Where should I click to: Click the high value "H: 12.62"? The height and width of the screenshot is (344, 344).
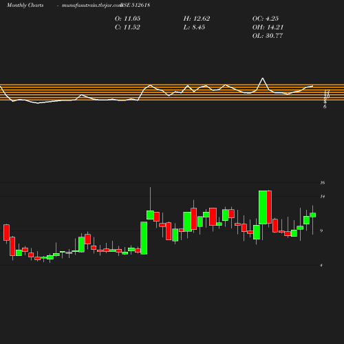[x=197, y=19]
